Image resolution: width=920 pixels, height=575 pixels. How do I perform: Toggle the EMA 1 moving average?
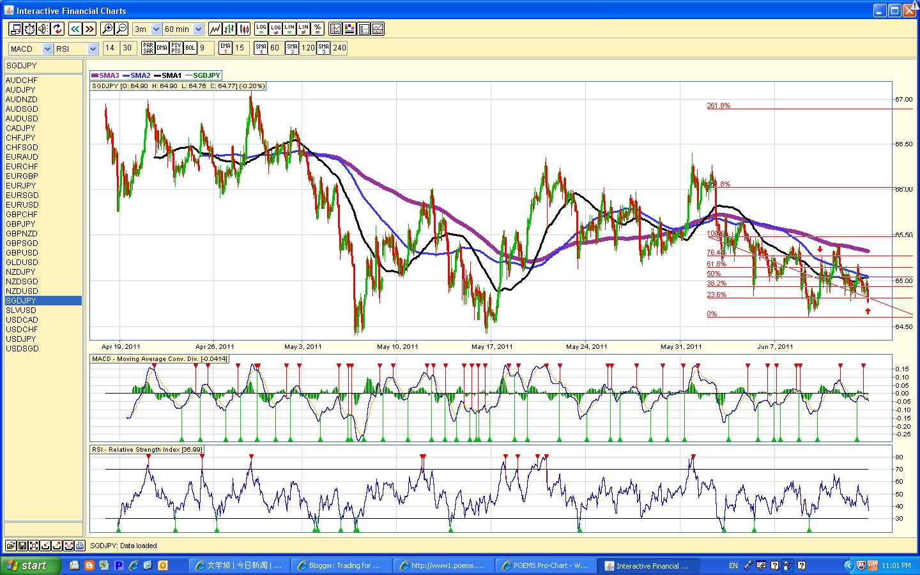[x=226, y=48]
